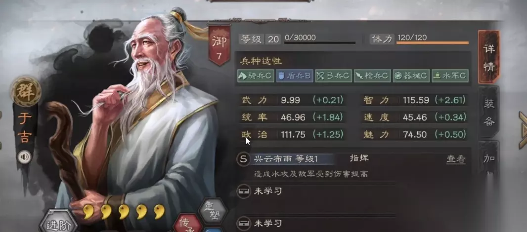Select the 骑兵C cavalry aptitude icon

(256, 76)
